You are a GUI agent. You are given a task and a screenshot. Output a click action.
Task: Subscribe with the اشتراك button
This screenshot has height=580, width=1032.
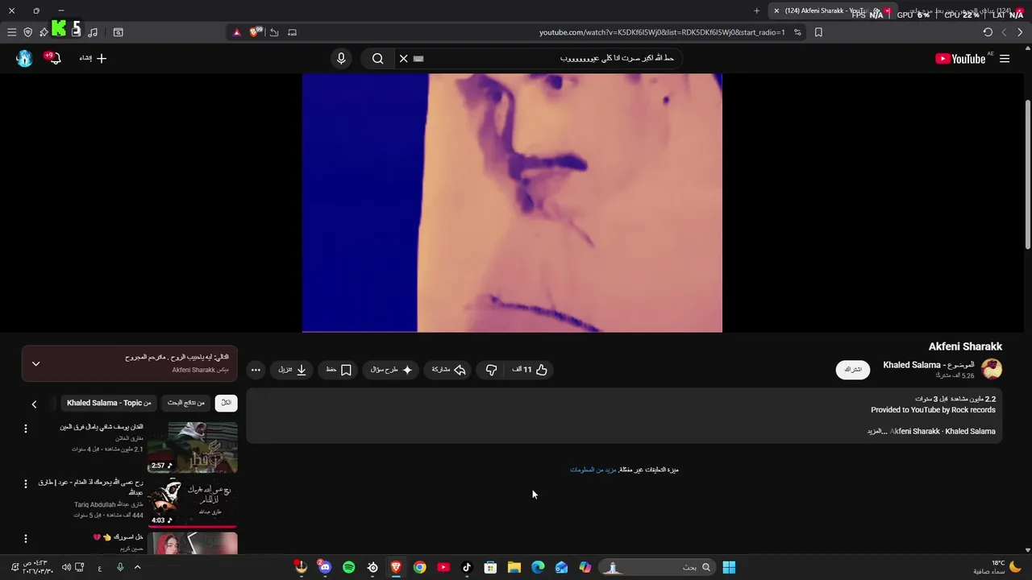(x=852, y=370)
